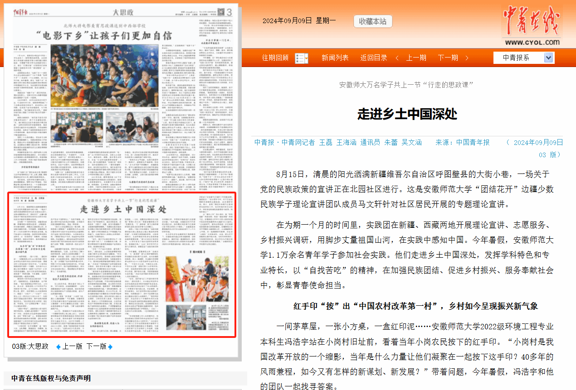Go to 上一期 issue
This screenshot has width=576, height=390.
416,58
